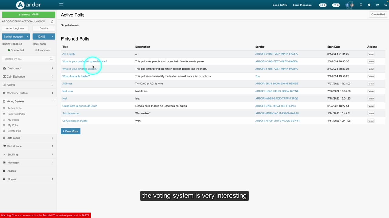Image resolution: width=389 pixels, height=218 pixels.
Task: Click the green 5,249.905 IGNIS balance bar
Action: coord(29,15)
